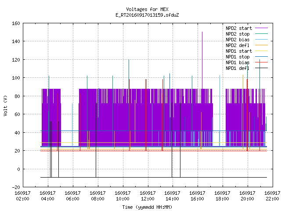Click the tall purple spike reaching 150 volts

click(x=202, y=60)
